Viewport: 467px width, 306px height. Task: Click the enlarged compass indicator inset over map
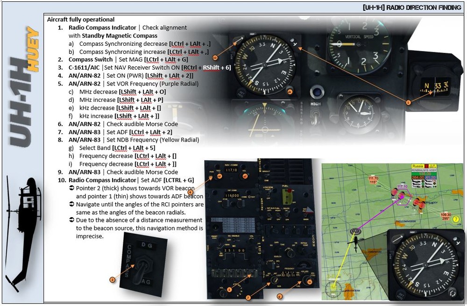pos(425,265)
